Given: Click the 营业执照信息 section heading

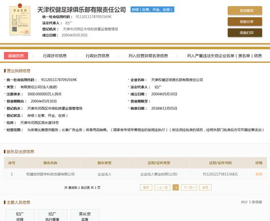Looking at the screenshot, I should click(x=19, y=71).
